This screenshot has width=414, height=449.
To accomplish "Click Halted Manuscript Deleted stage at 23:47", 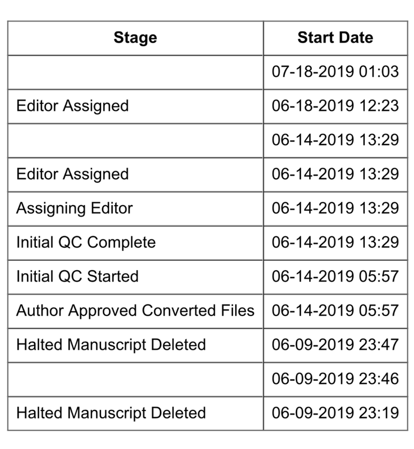I will pos(111,345).
